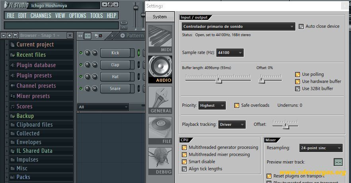Click the Kick channel pan knob
Screen dimensions: 351x183
[x=87, y=53]
